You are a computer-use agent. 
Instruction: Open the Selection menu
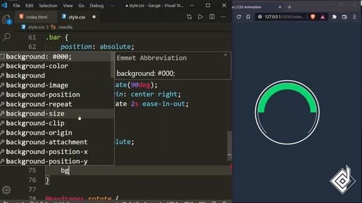48,6
